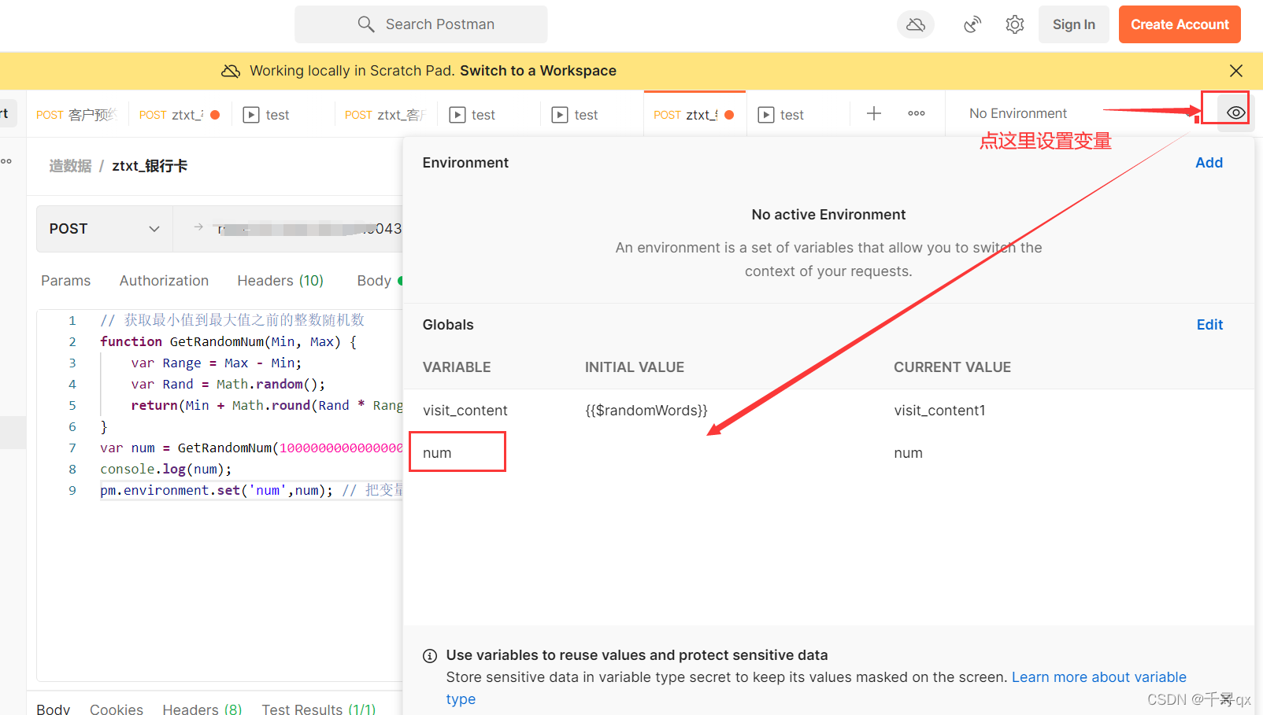Switch to the first POST ztxt_ tab
Screen dimensions: 1263x715
pyautogui.click(x=180, y=115)
